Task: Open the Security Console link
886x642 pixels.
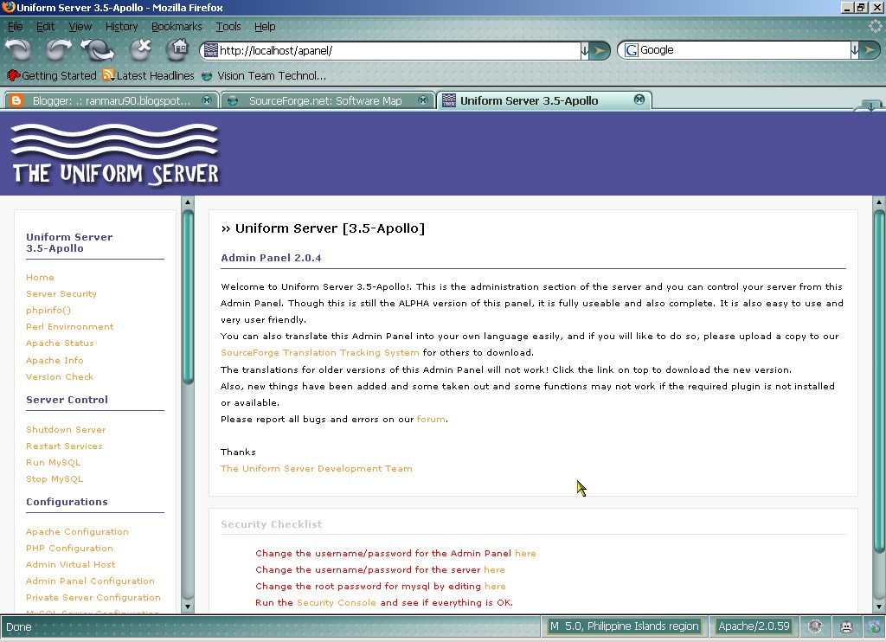Action: tap(337, 602)
